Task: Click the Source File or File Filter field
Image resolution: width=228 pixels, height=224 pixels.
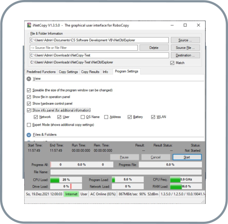Action: [83, 48]
